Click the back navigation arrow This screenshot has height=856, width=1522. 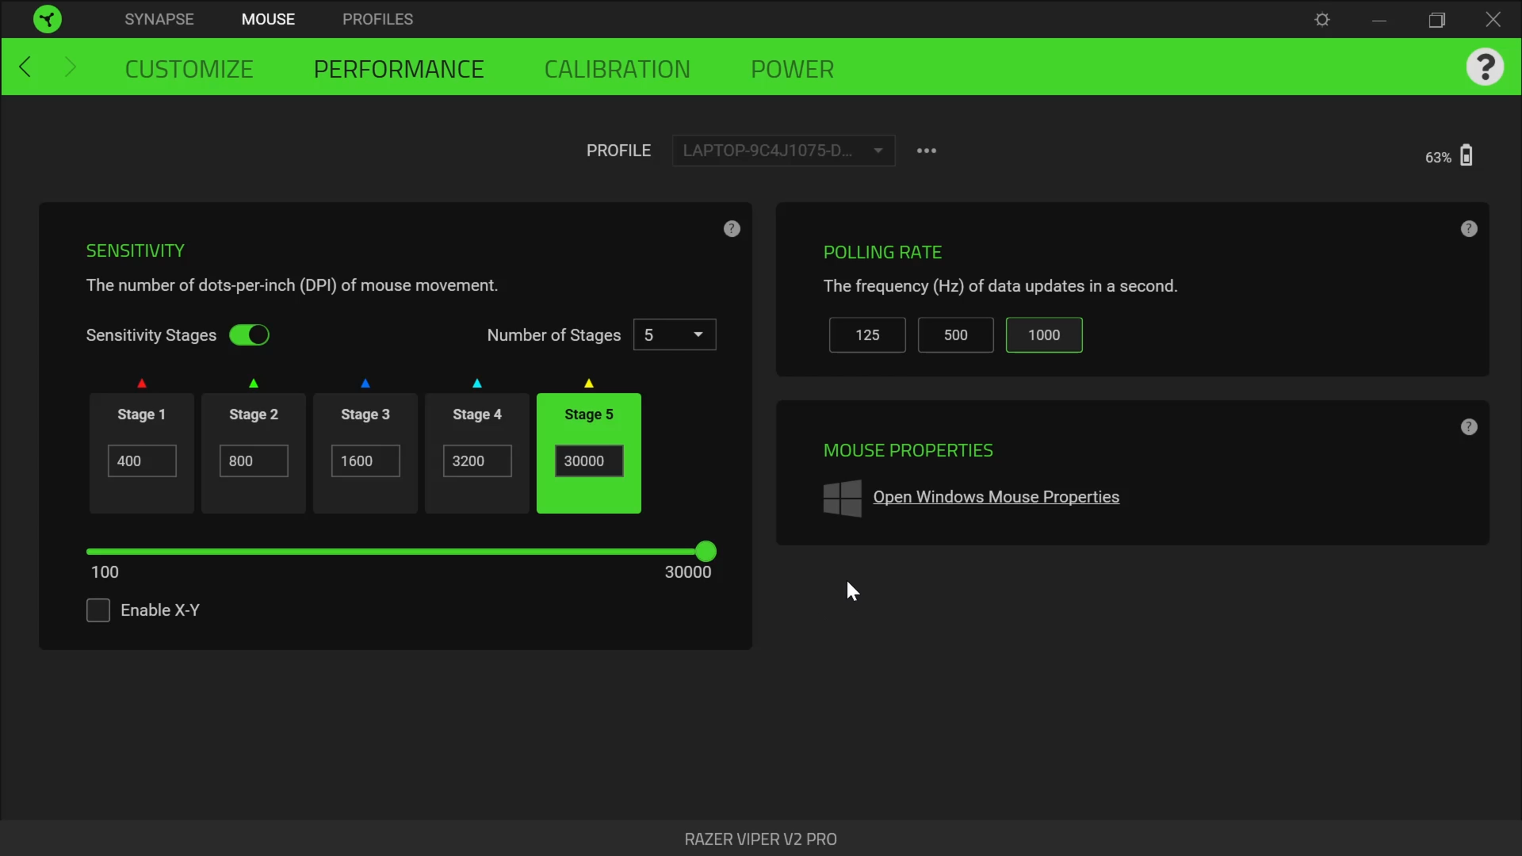pyautogui.click(x=26, y=67)
